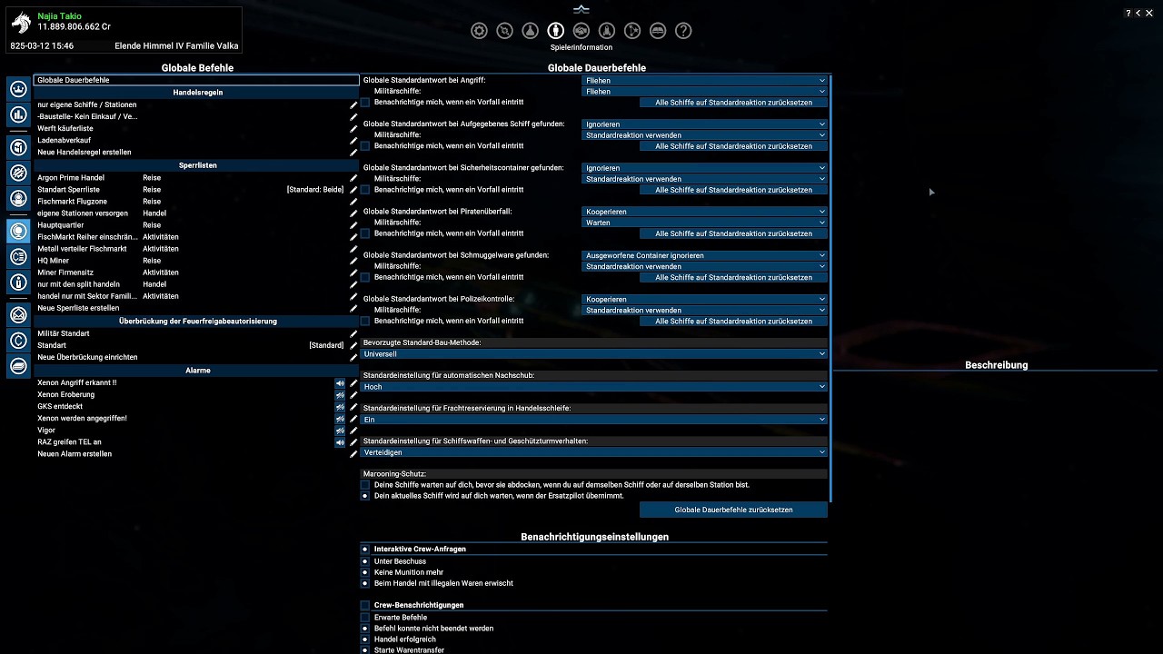Open the help question mark menu
The image size is (1163, 654).
(683, 31)
